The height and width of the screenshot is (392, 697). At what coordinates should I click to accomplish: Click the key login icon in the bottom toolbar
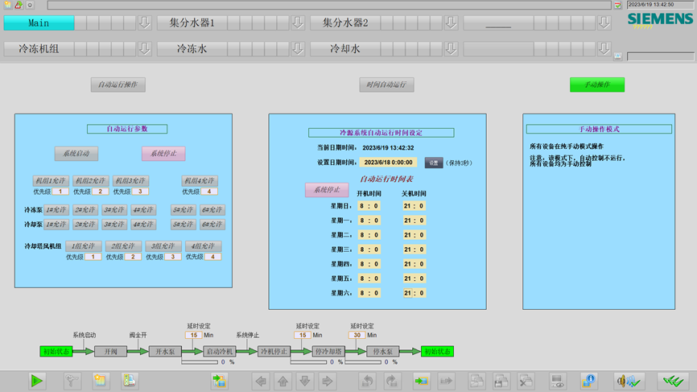[x=71, y=381]
